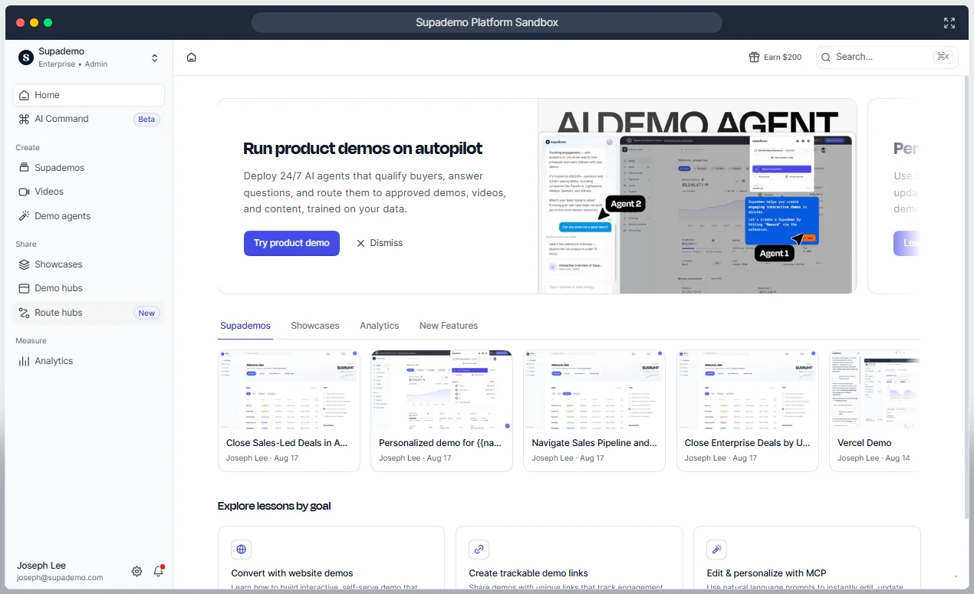The width and height of the screenshot is (974, 594).
Task: Click the Joseph Lee account name
Action: click(x=41, y=566)
